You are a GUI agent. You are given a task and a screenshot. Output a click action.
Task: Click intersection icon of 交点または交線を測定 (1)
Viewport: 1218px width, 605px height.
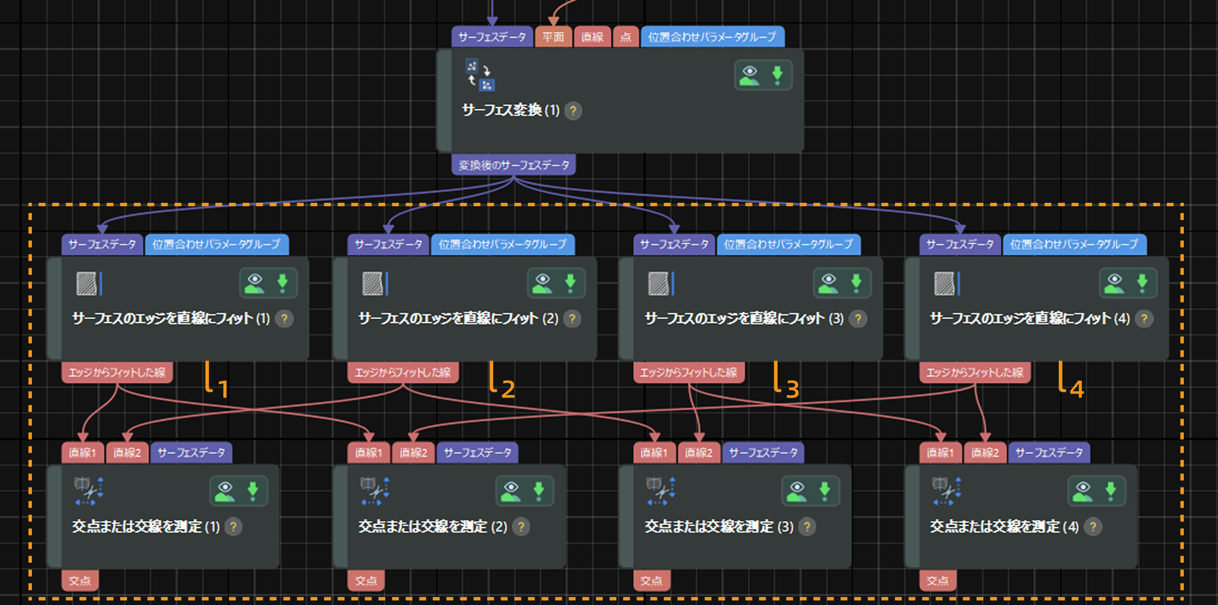point(89,491)
